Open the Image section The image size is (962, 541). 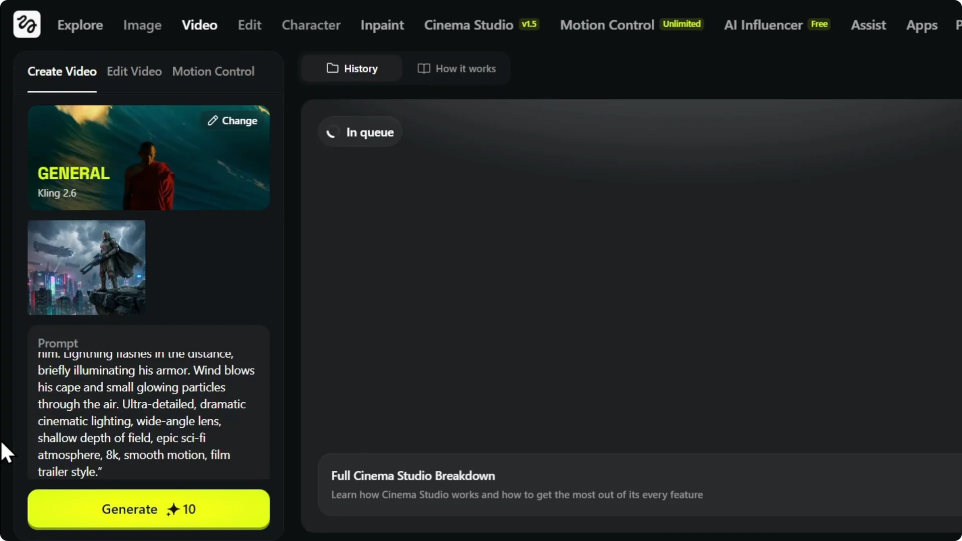pos(142,25)
